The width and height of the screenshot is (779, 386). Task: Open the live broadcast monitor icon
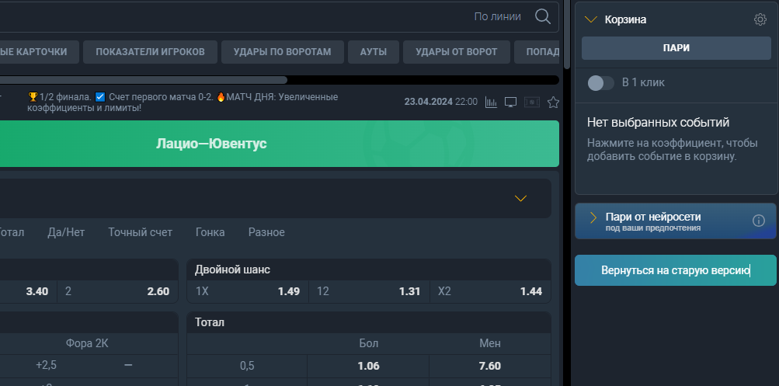510,102
